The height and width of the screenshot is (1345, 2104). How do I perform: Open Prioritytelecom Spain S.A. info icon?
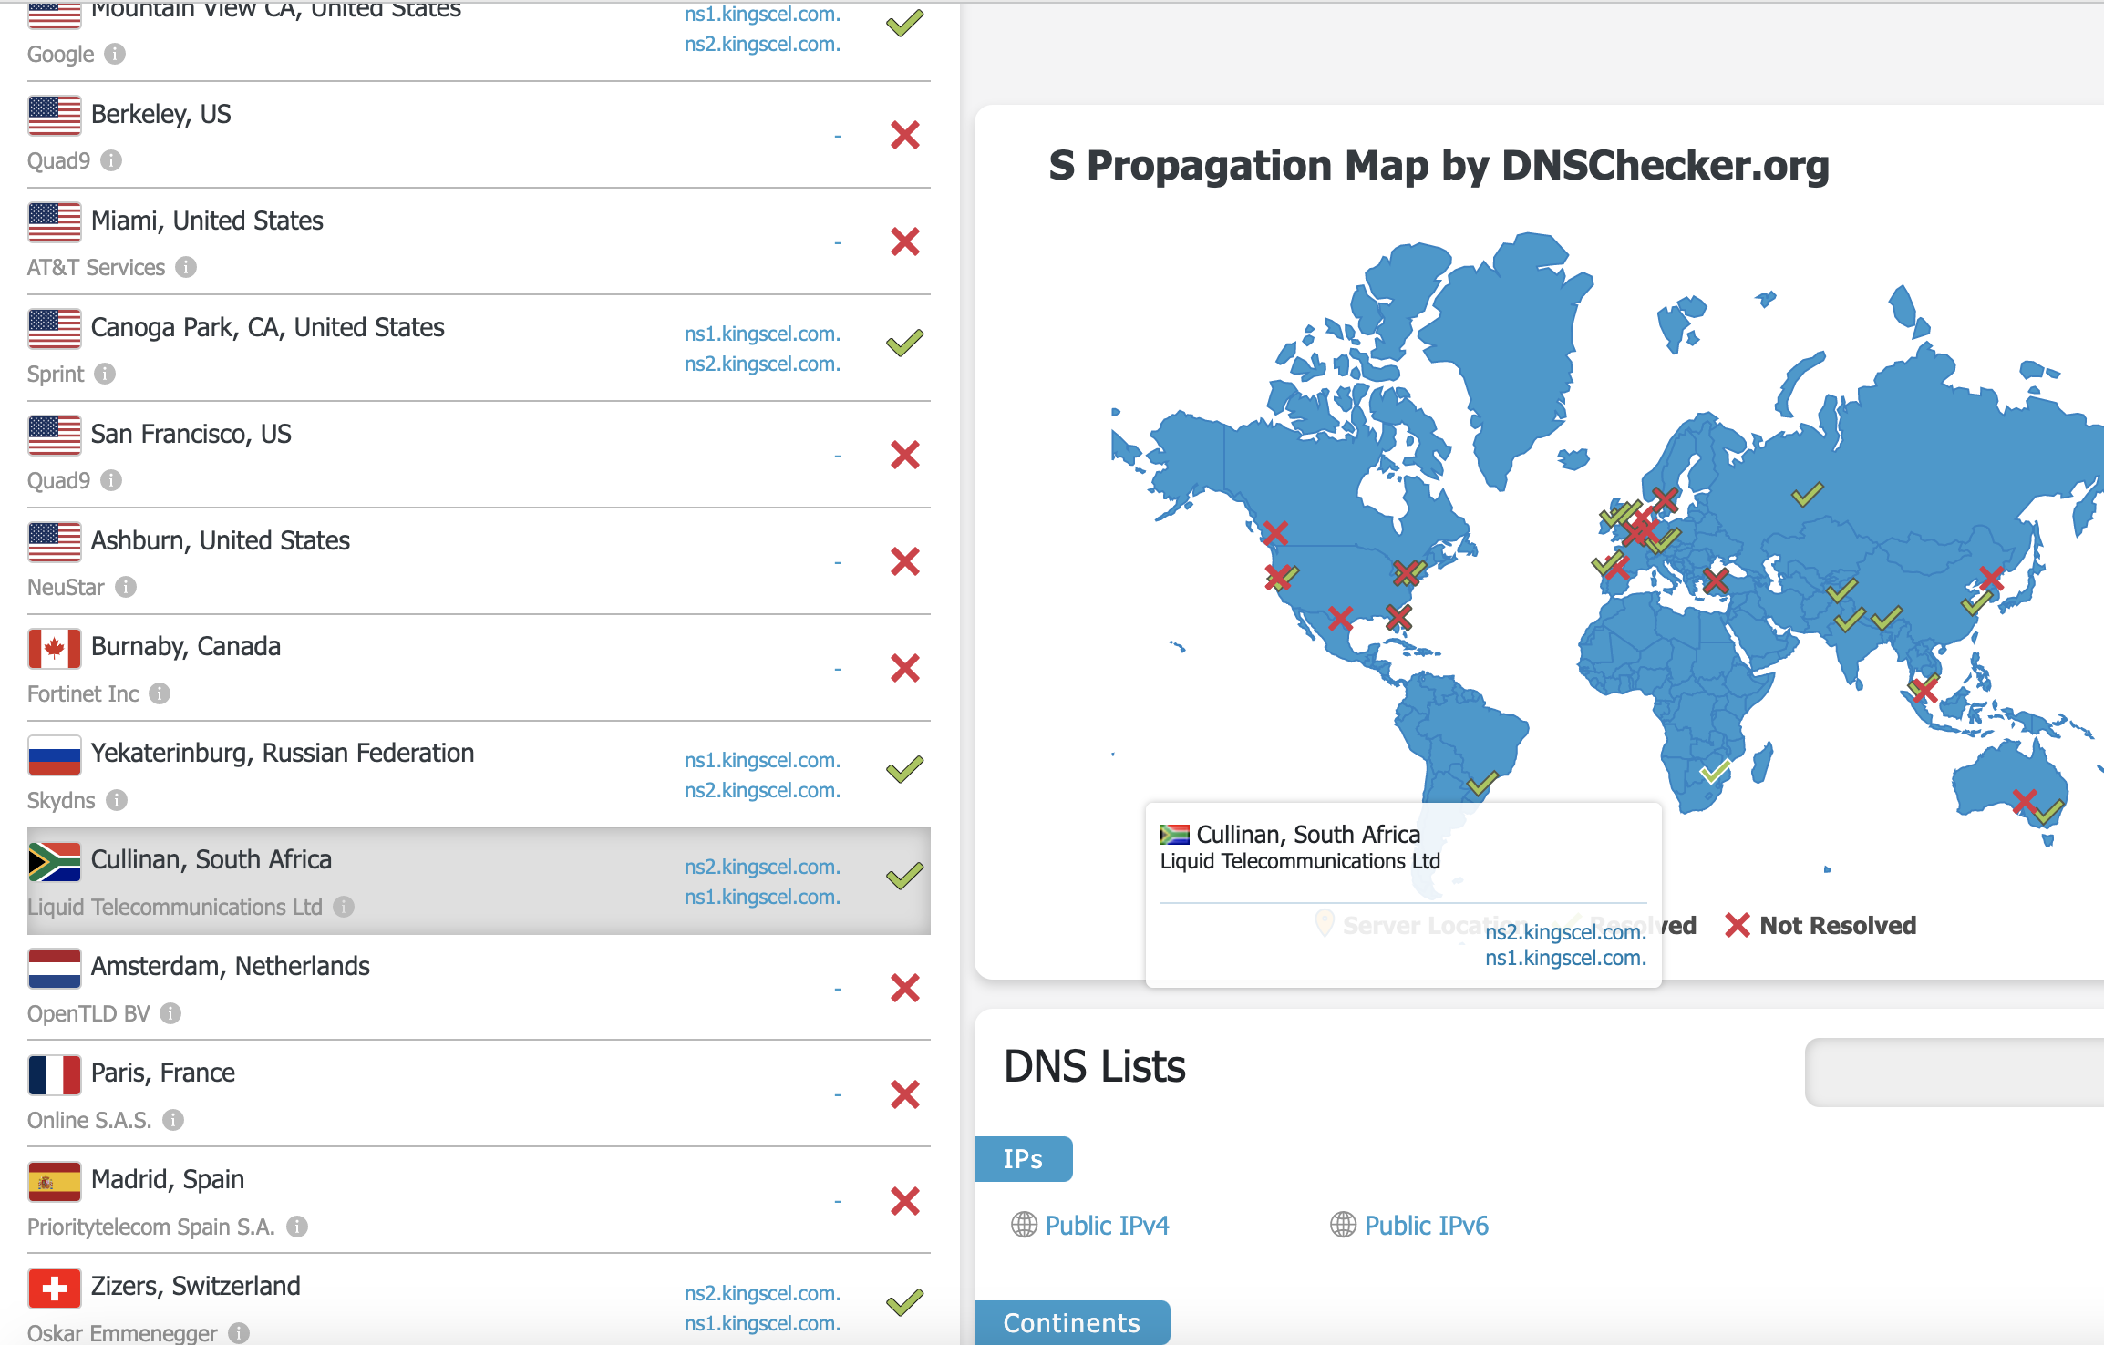pos(297,1227)
